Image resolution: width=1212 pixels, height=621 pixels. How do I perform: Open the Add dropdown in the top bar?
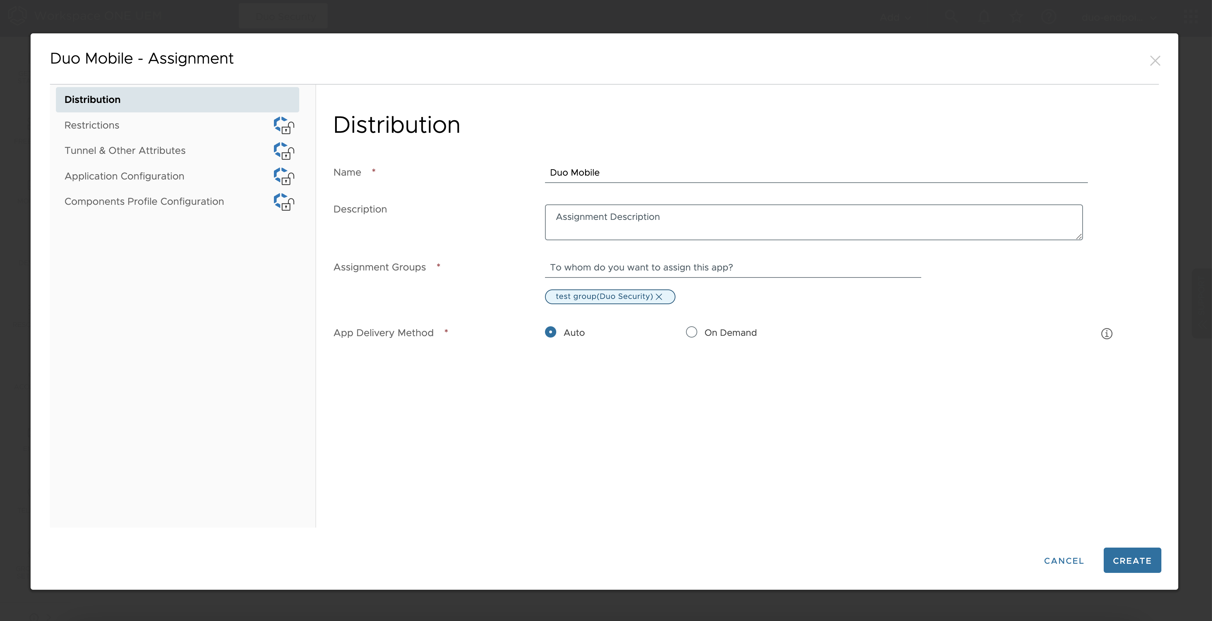pos(893,17)
